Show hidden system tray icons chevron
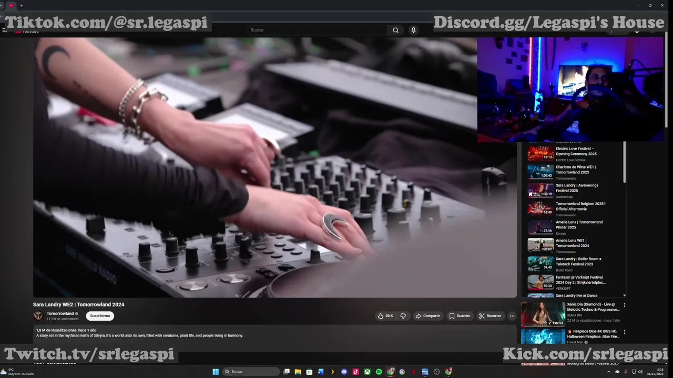Image resolution: width=673 pixels, height=378 pixels. (609, 372)
